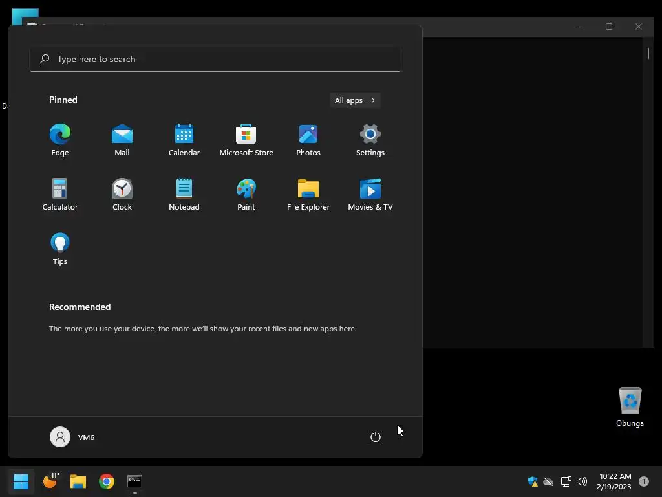Viewport: 662px width, 497px height.
Task: Open the Tips app
Action: coord(60,249)
